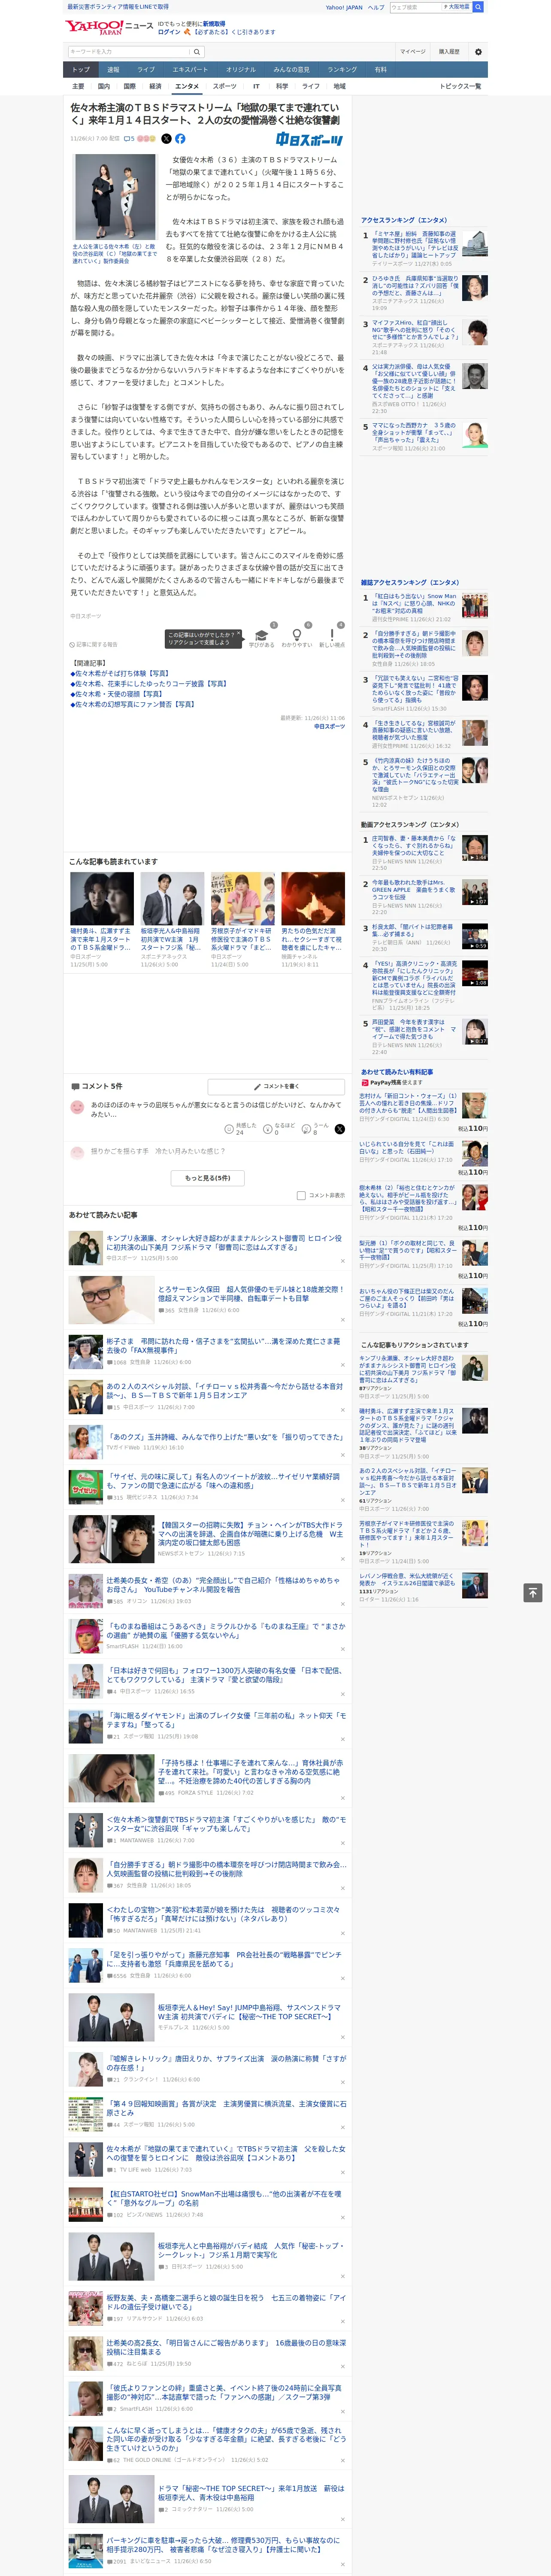Open the スポーツ category
This screenshot has width=551, height=2576.
point(225,86)
